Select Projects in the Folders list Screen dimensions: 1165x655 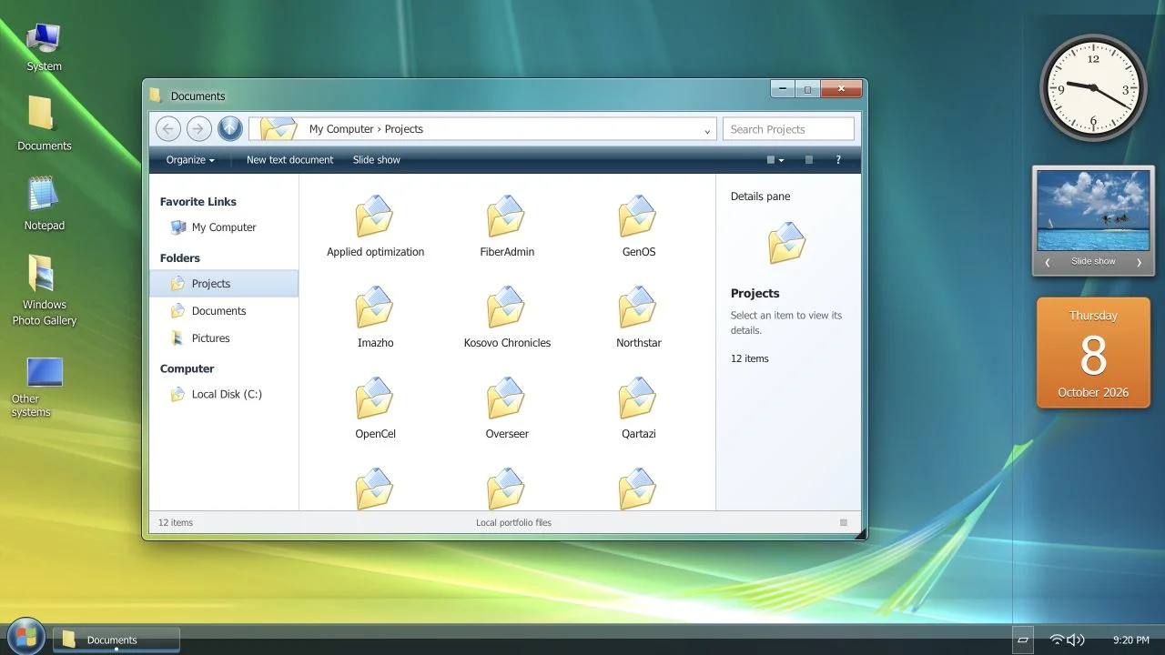pyautogui.click(x=224, y=284)
